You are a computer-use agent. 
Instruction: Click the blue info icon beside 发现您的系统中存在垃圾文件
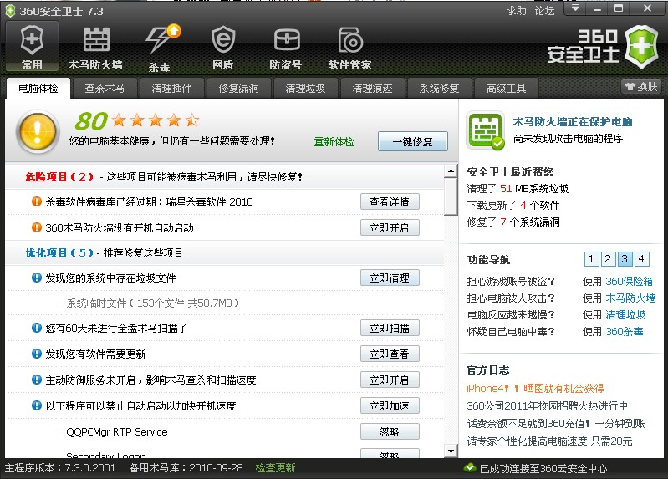pyautogui.click(x=37, y=278)
